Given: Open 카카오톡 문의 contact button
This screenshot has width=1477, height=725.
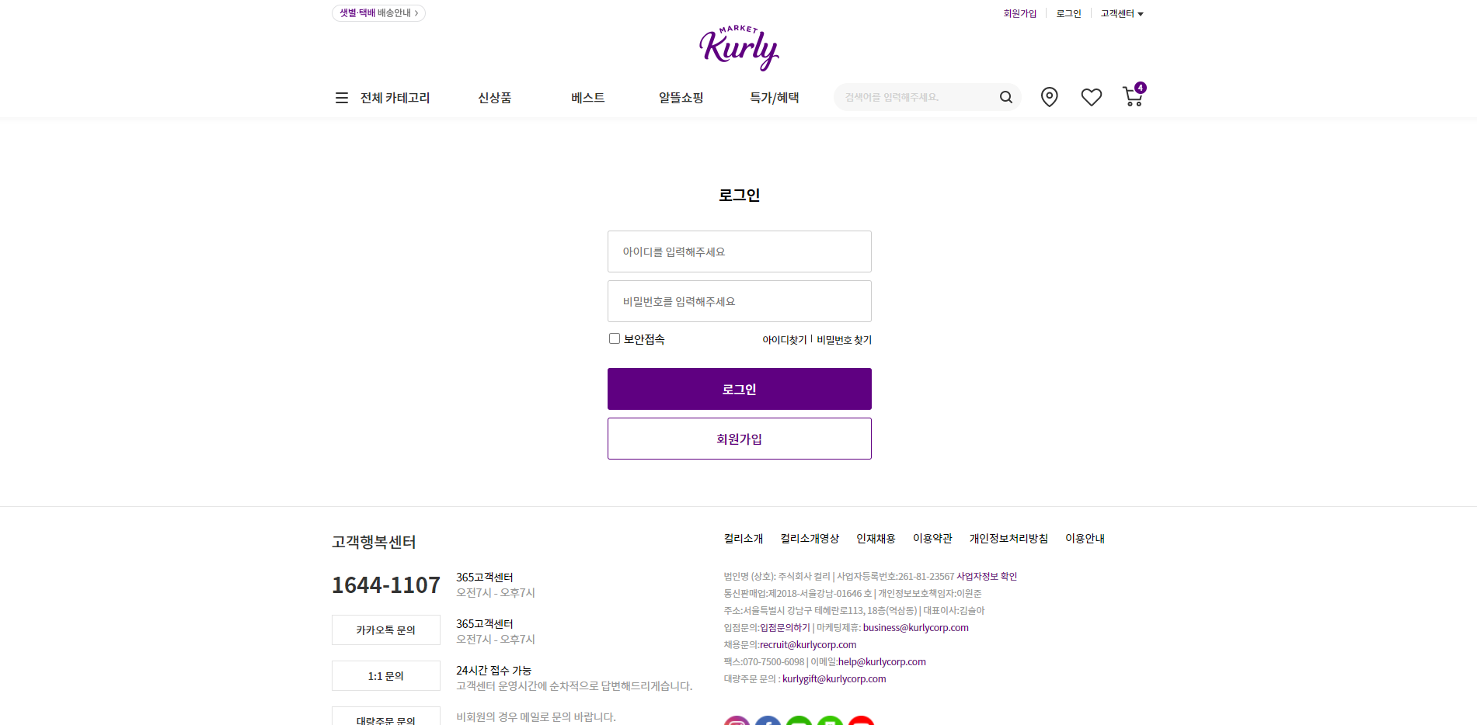Looking at the screenshot, I should (x=385, y=630).
